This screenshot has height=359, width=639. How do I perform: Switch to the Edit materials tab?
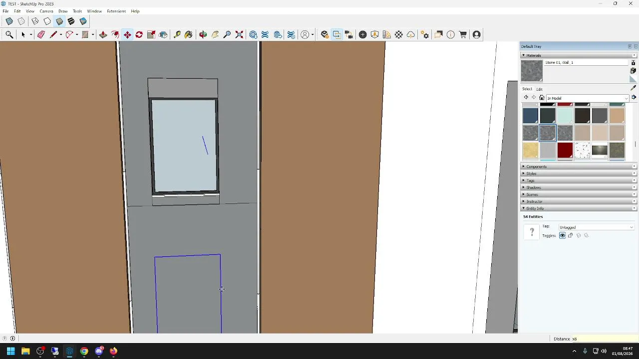point(540,89)
